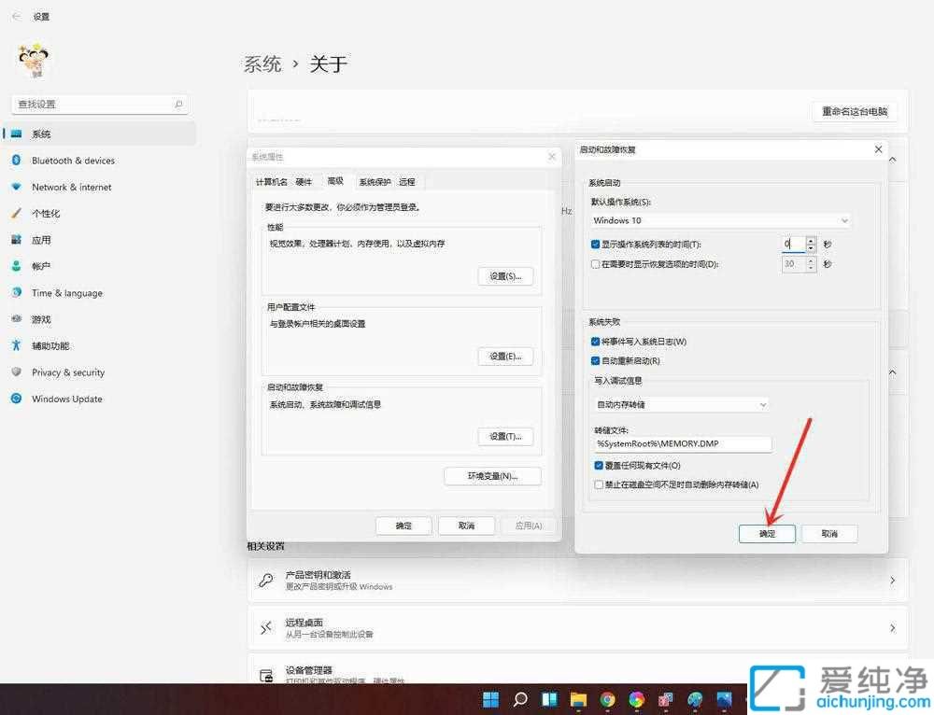The width and height of the screenshot is (934, 715).
Task: Click the back arrow in Settings
Action: point(16,16)
